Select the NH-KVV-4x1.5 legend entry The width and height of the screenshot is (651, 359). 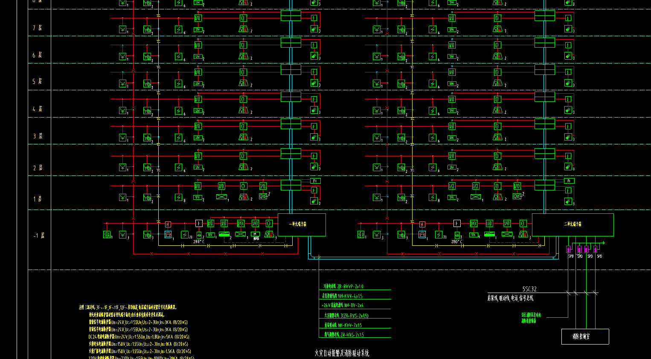pyautogui.click(x=343, y=296)
